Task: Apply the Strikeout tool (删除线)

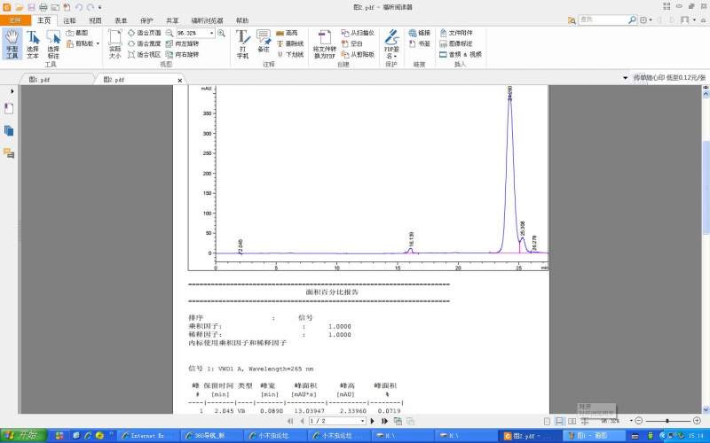Action: pos(290,43)
